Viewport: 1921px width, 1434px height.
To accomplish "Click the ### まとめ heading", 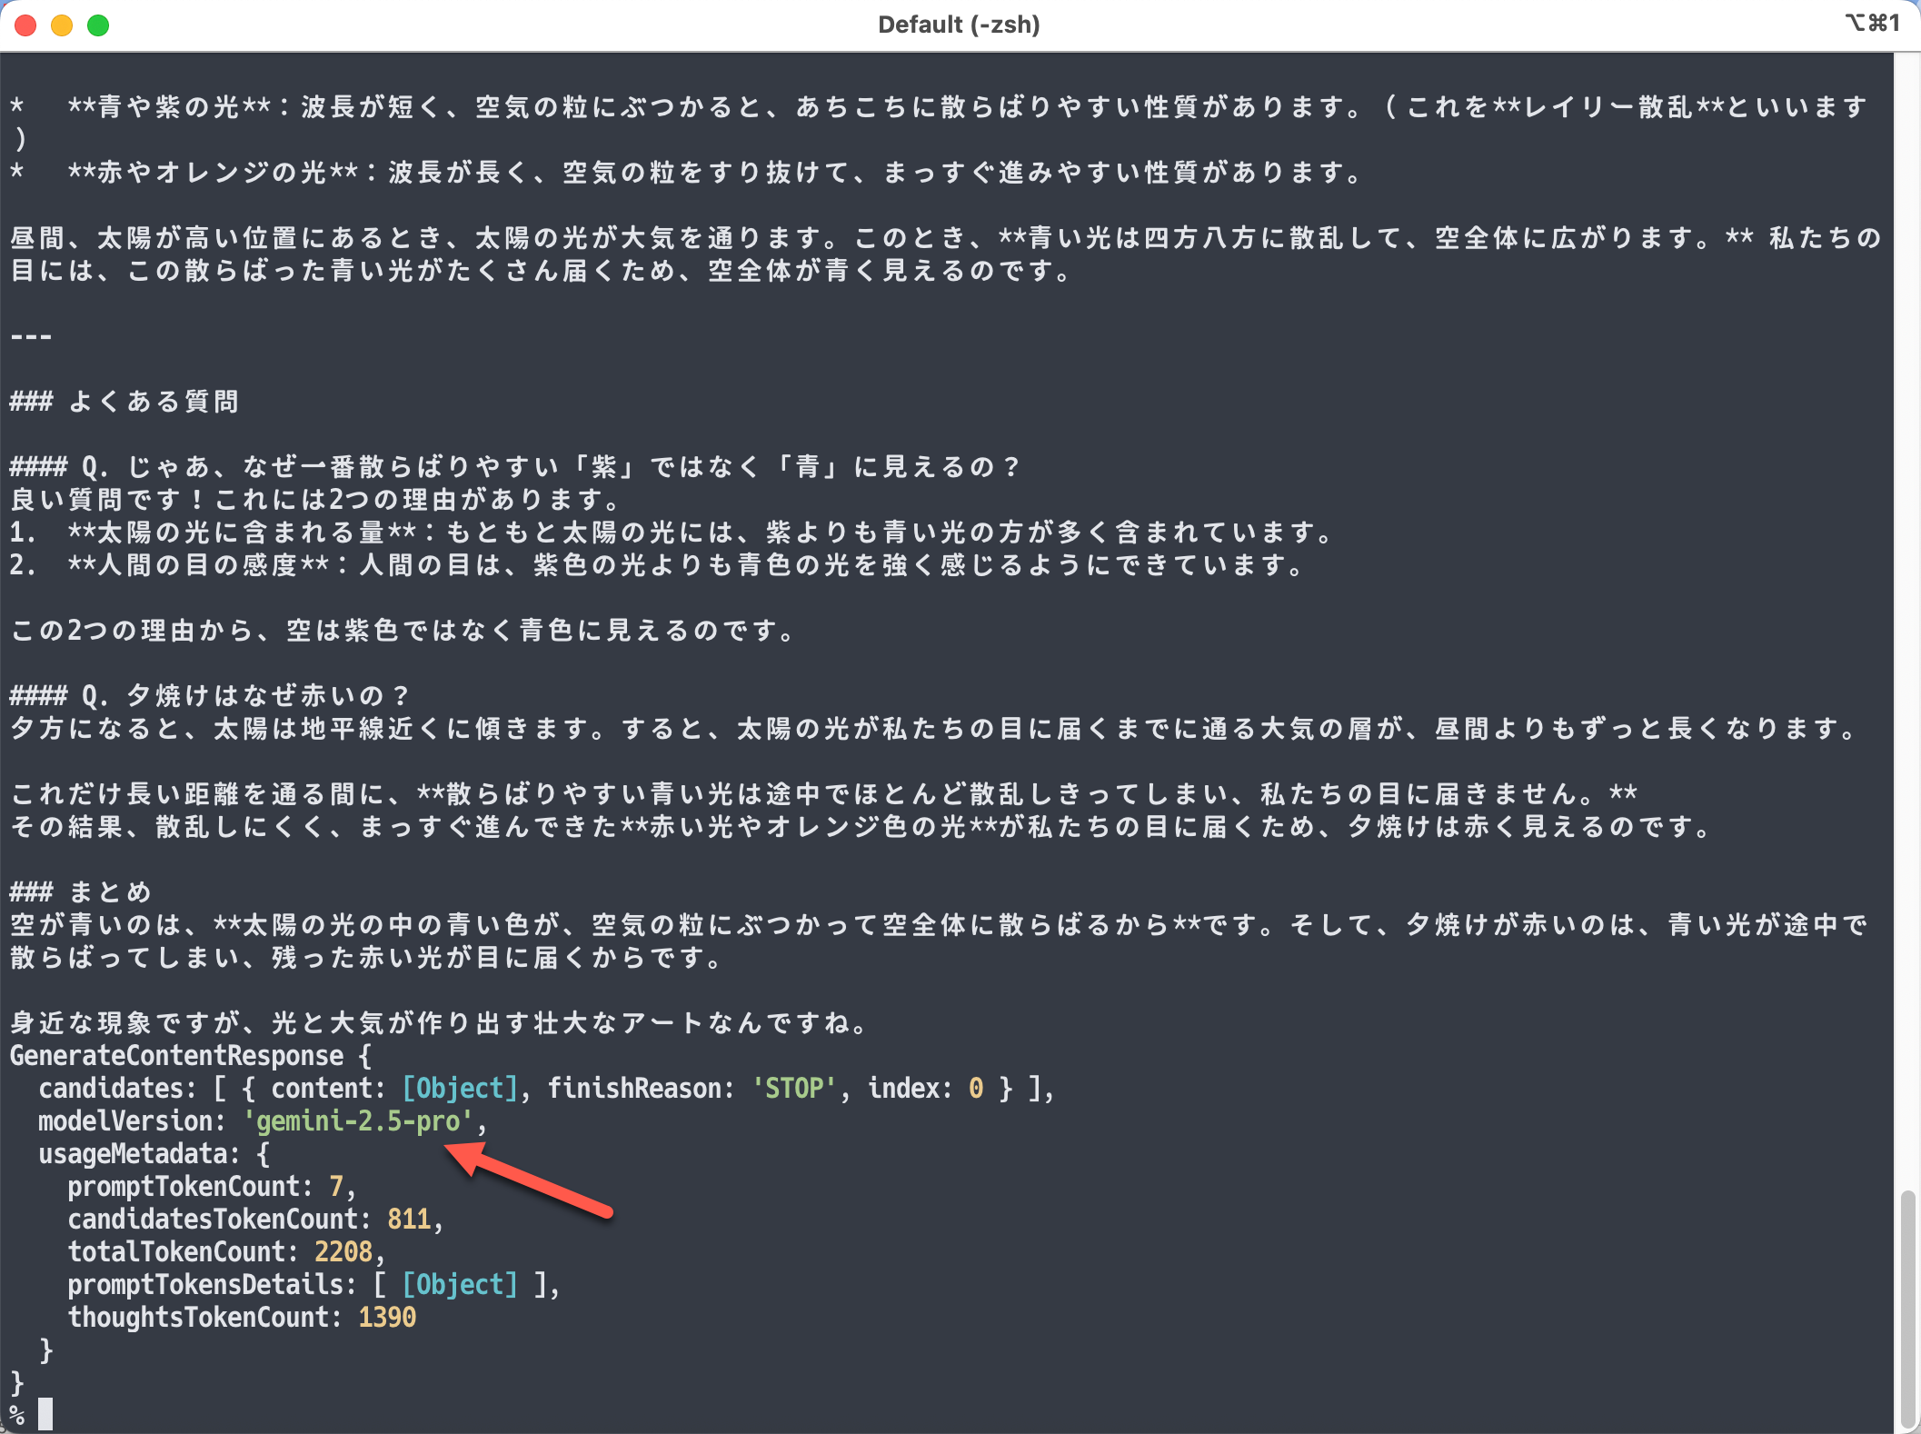I will click(x=80, y=891).
